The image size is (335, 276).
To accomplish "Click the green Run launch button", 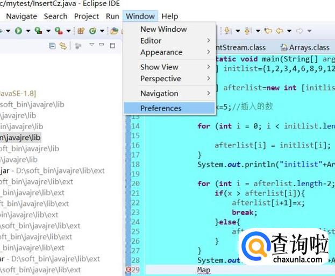I will (18, 31).
